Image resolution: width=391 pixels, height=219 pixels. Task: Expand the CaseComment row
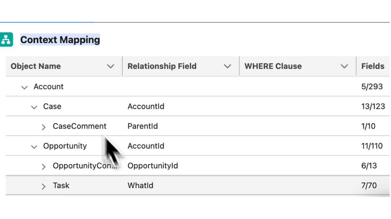tap(44, 127)
